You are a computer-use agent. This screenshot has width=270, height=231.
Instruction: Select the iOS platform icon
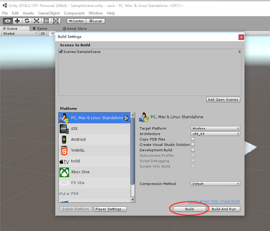click(x=64, y=129)
